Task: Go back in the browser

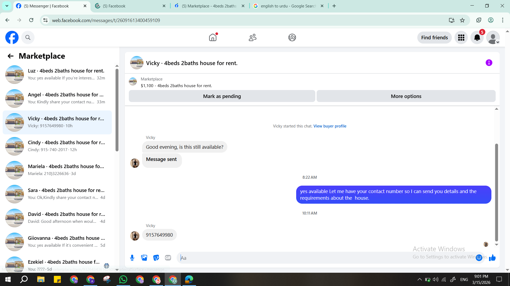Action: tap(7, 20)
